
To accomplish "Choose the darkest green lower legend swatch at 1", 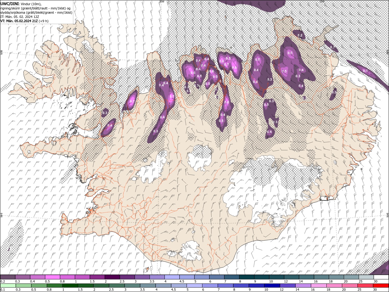I will (70, 286).
